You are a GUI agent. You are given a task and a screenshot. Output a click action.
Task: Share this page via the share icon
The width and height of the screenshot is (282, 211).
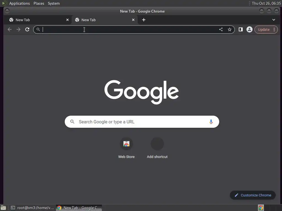point(221,29)
